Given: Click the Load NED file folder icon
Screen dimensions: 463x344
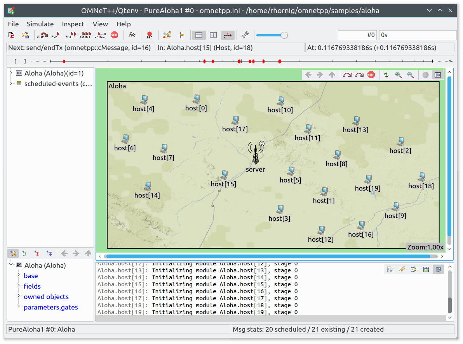Looking at the screenshot, I should (x=25, y=35).
